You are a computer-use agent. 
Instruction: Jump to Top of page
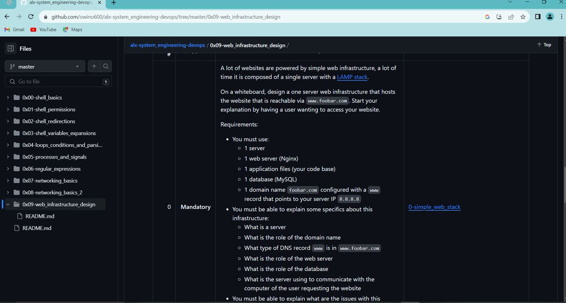click(544, 45)
